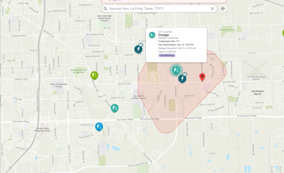Click into the address search field
The height and width of the screenshot is (173, 284).
coord(159,9)
